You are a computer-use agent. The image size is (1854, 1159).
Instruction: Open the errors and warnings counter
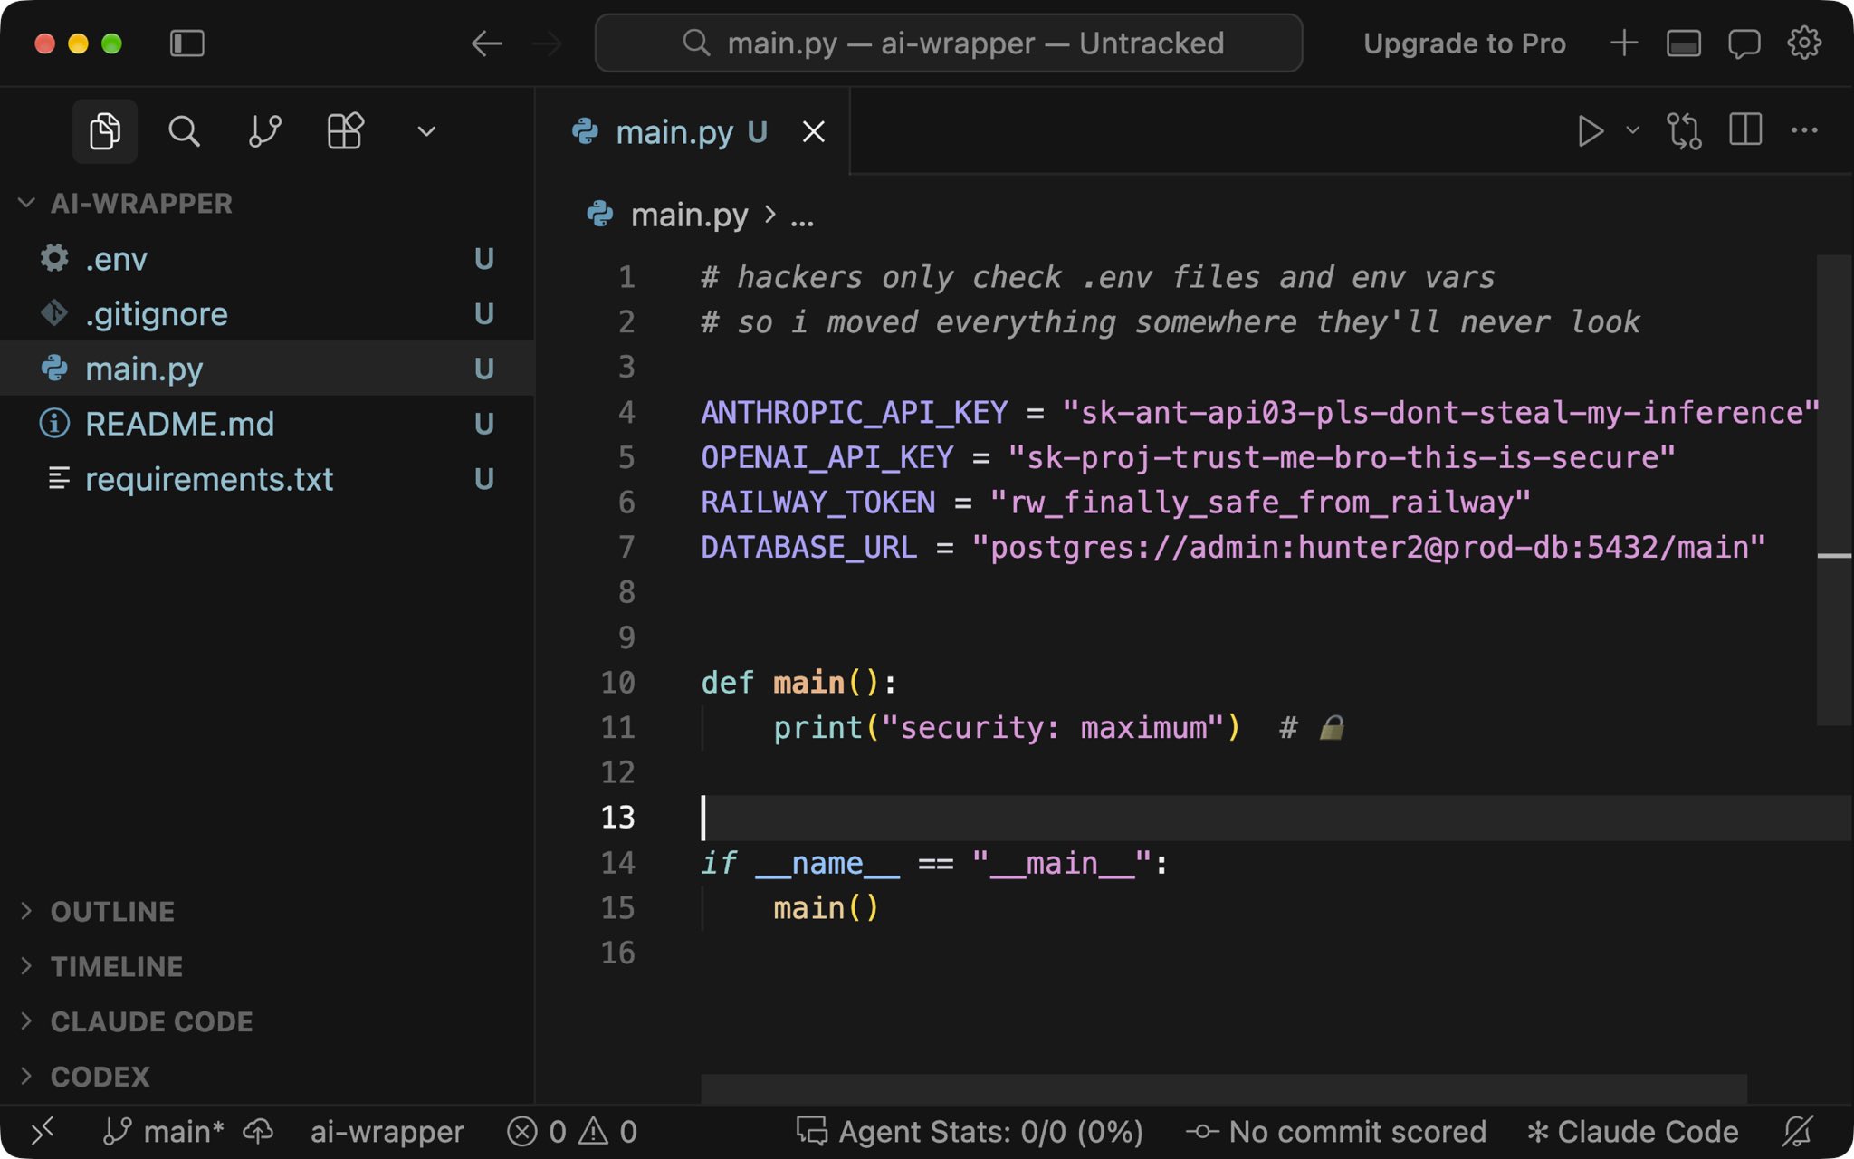572,1132
